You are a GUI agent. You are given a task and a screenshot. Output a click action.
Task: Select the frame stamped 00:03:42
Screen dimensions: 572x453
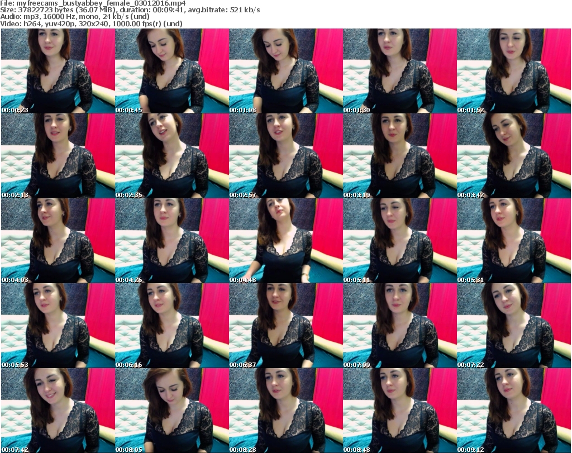514,156
